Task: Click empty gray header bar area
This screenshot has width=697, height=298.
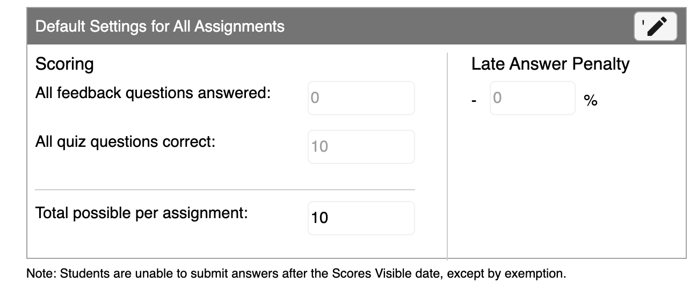Action: point(456,26)
